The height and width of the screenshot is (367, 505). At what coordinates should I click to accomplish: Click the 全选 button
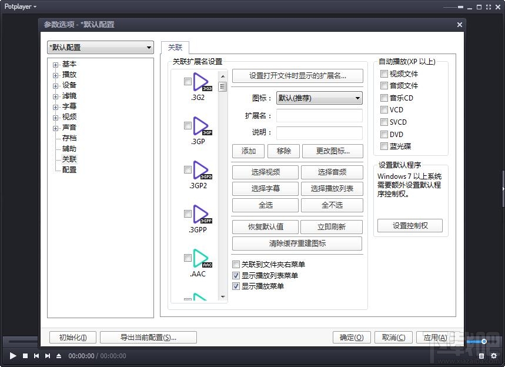(265, 205)
